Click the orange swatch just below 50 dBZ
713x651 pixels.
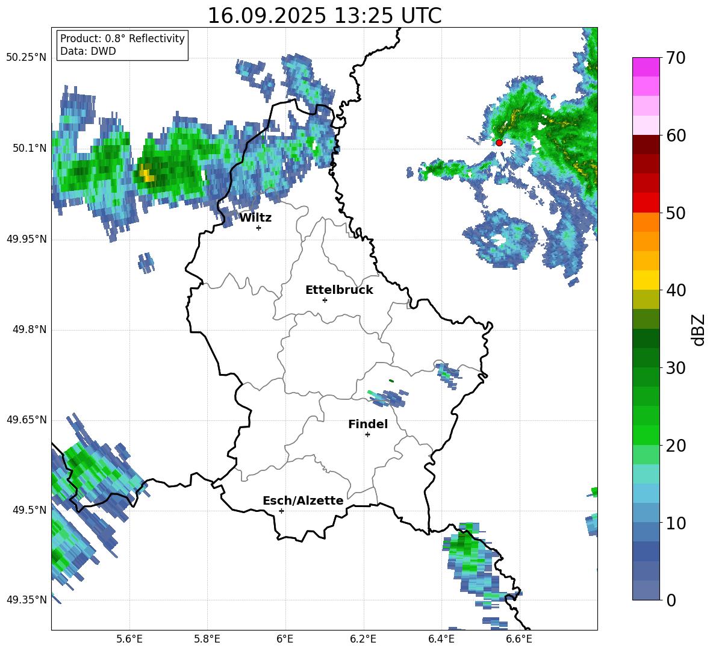pyautogui.click(x=646, y=222)
